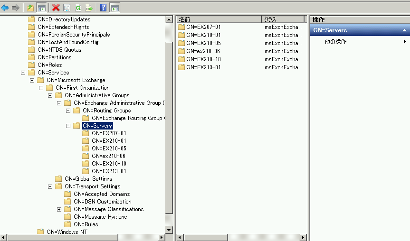Image resolution: width=410 pixels, height=241 pixels.
Task: Click list pane horizontal scroll right arrow
Action: (x=303, y=237)
